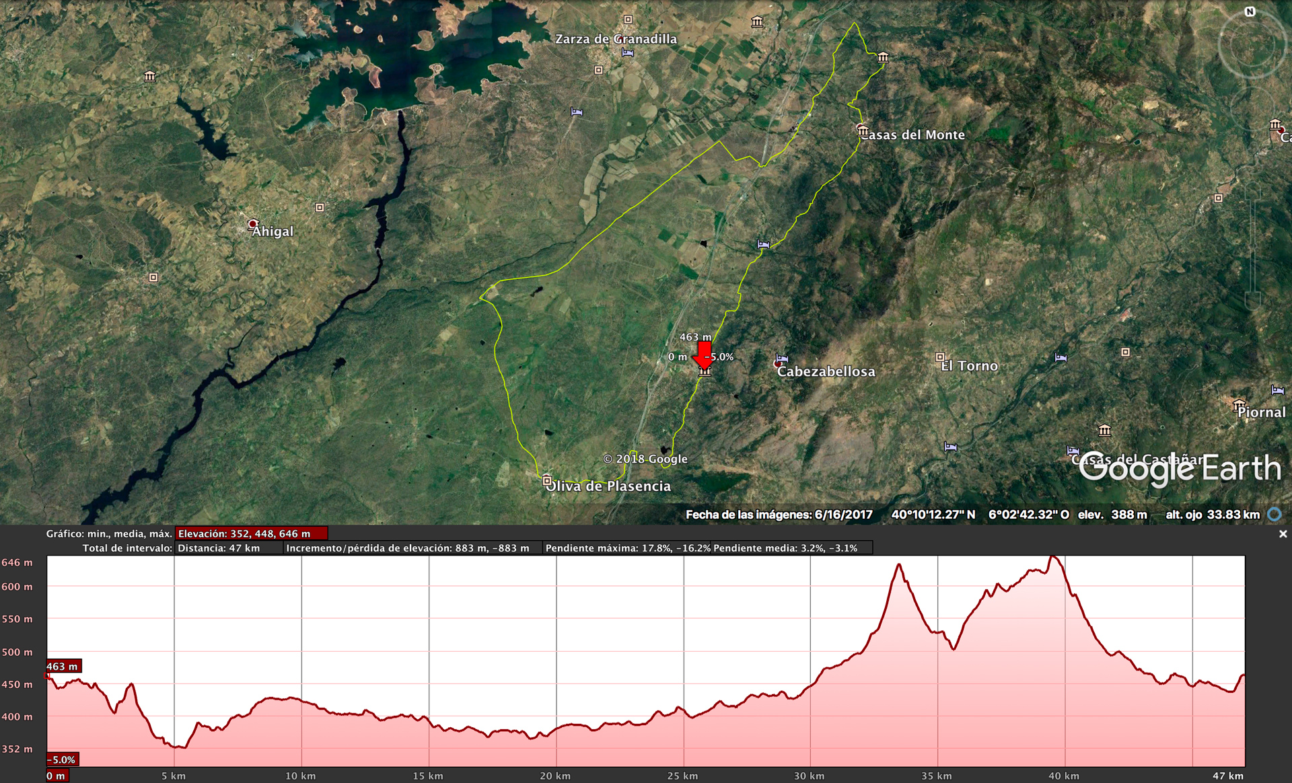1292x783 pixels.
Task: Click the alt. ojo 33.83 km readout
Action: (x=1212, y=515)
